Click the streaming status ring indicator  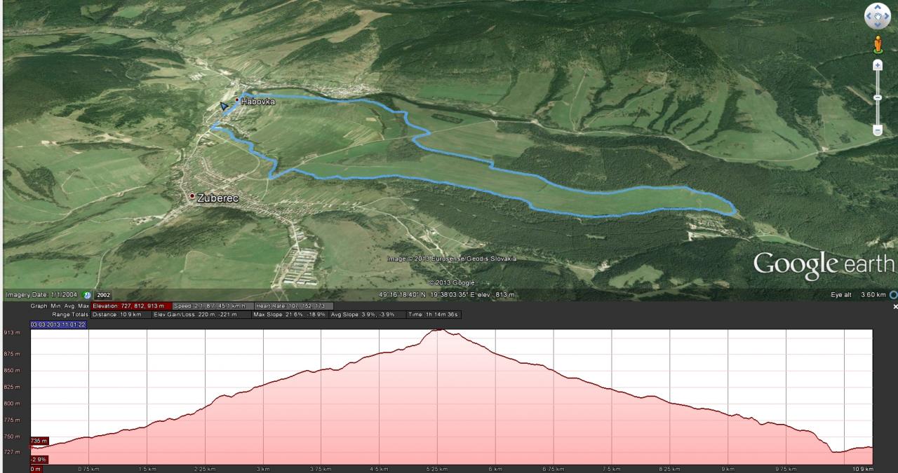pyautogui.click(x=893, y=295)
